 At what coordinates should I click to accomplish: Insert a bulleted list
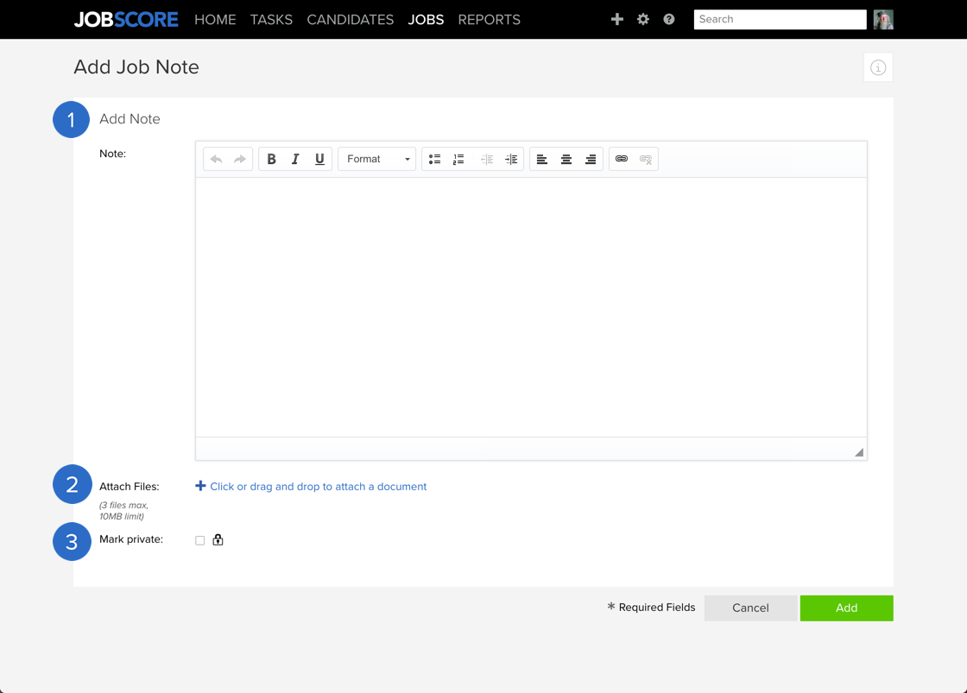[435, 159]
